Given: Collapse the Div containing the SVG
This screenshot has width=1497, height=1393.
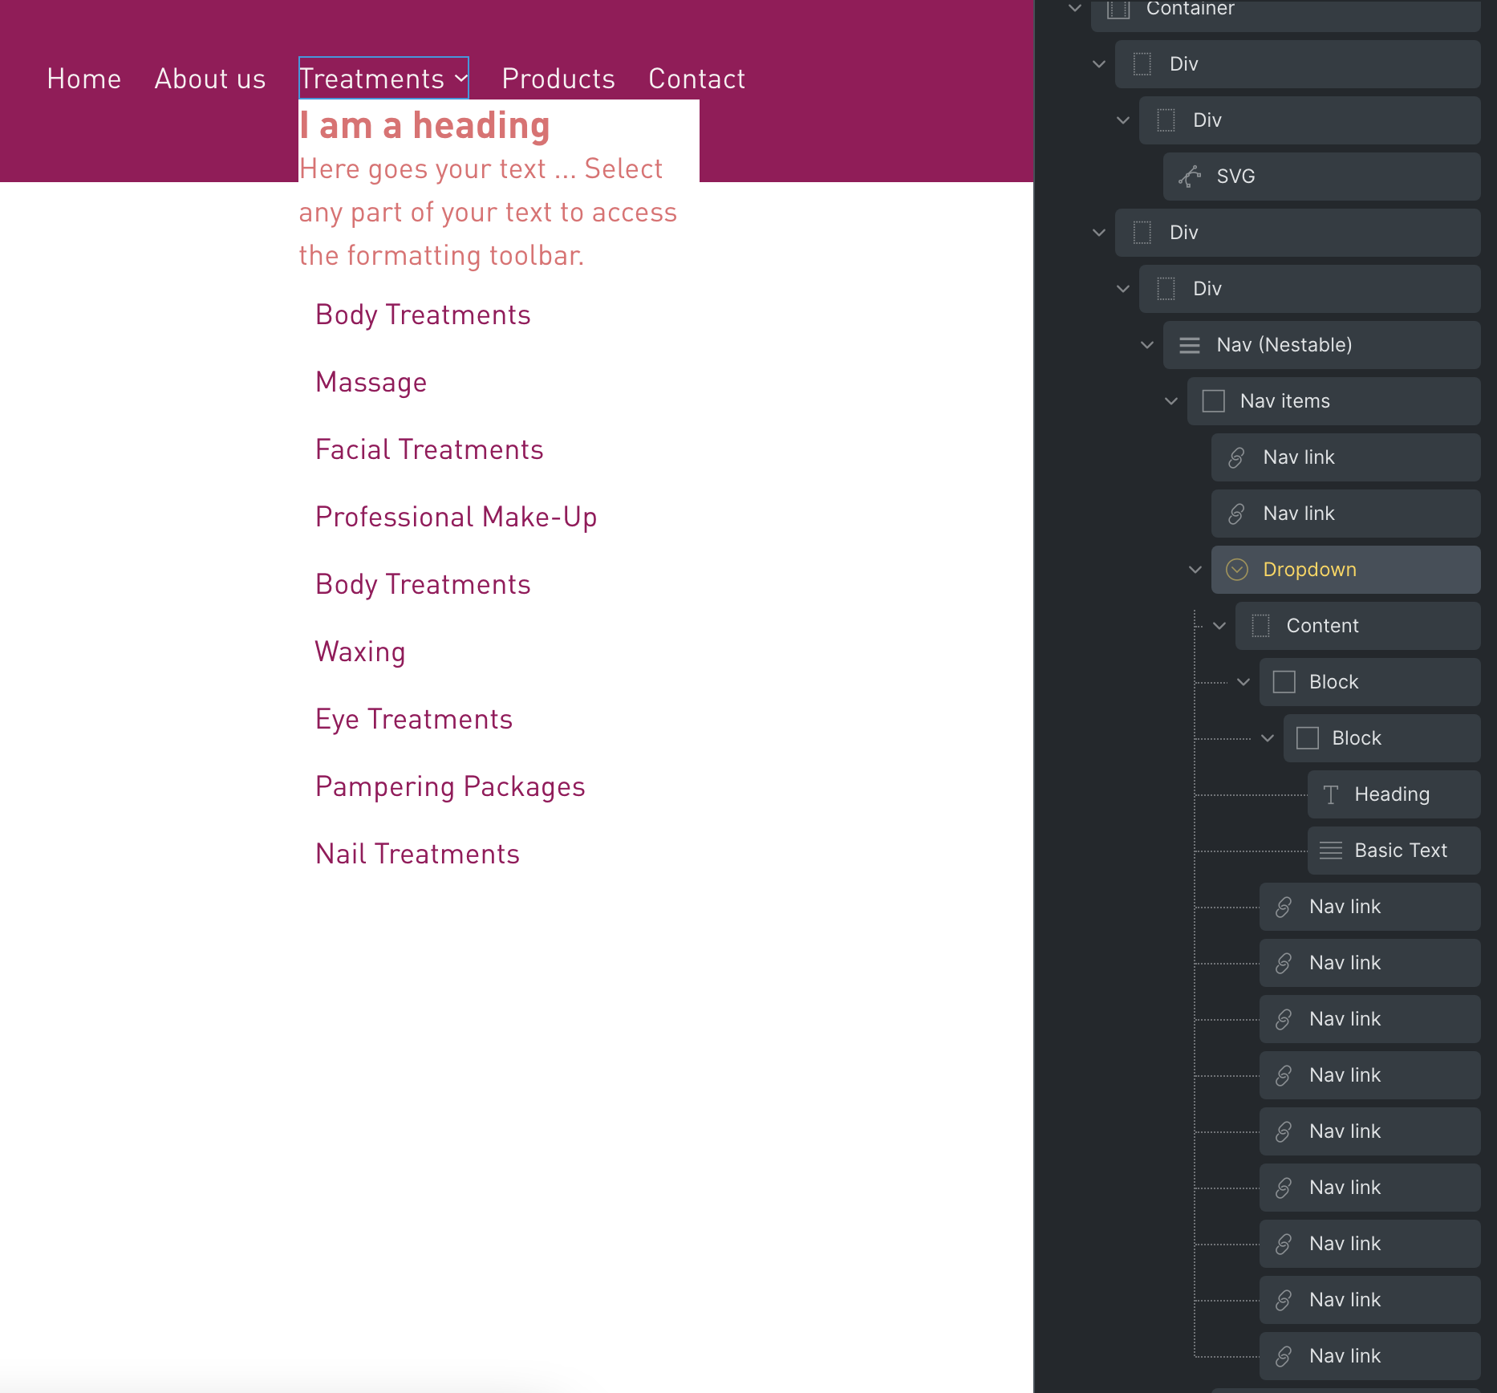Looking at the screenshot, I should point(1123,120).
